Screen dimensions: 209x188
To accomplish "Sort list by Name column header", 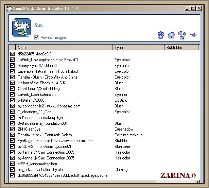I will click(64, 48).
